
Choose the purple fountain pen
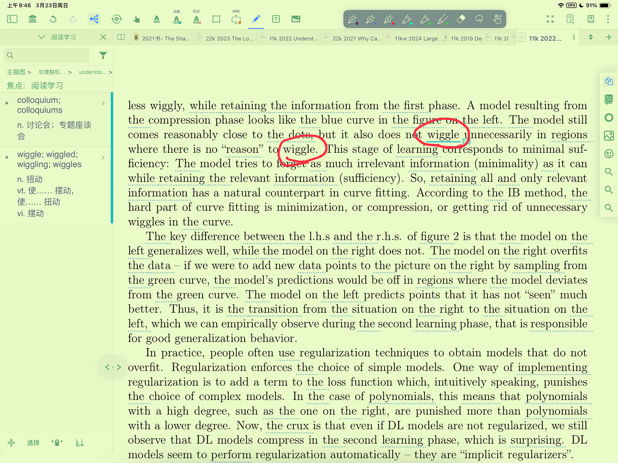point(353,19)
